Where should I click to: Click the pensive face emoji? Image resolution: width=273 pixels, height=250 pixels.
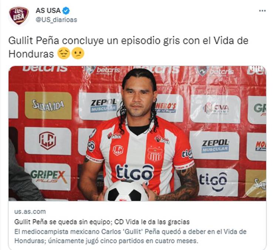64,53
